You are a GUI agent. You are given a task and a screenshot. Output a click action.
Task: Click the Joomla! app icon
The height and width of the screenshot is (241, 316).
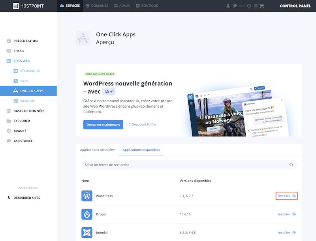click(87, 233)
